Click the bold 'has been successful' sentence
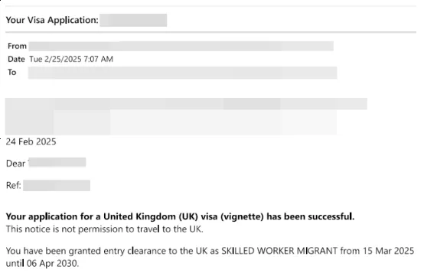The height and width of the screenshot is (276, 424). click(180, 216)
